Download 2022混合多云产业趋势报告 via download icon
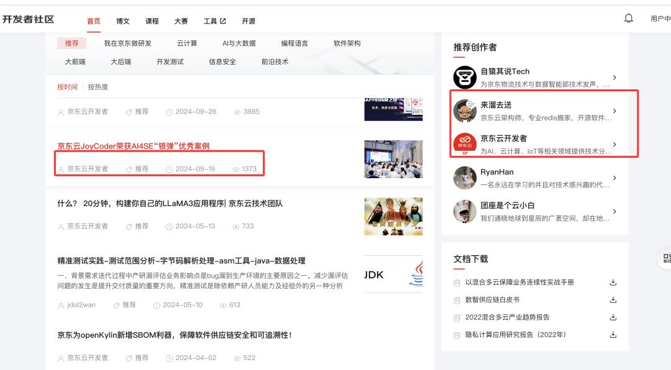This screenshot has height=370, width=671. 613,317
